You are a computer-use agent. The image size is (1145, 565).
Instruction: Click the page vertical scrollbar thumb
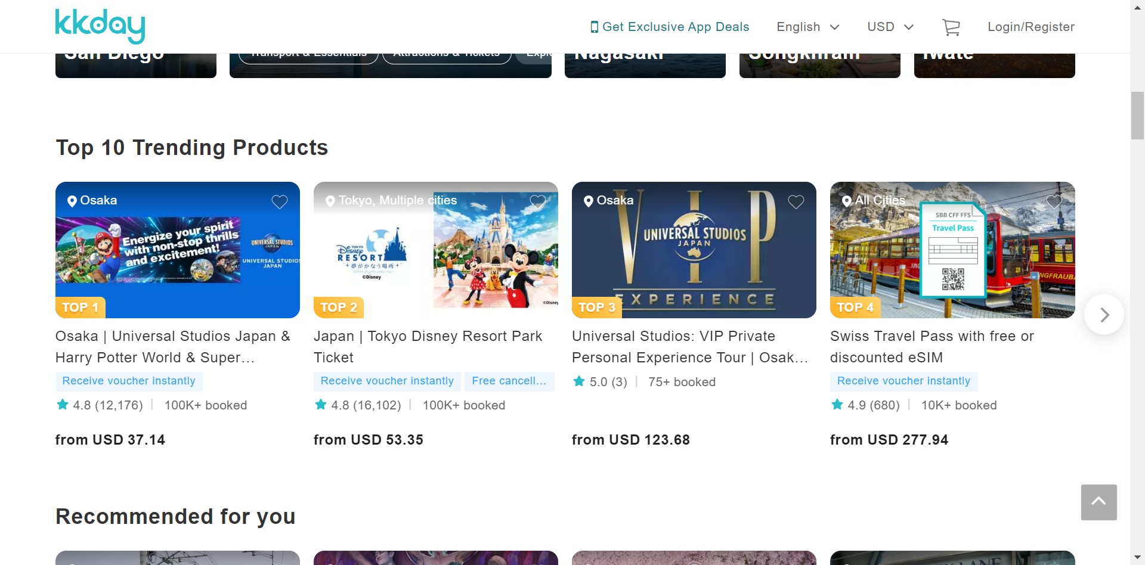pos(1137,116)
